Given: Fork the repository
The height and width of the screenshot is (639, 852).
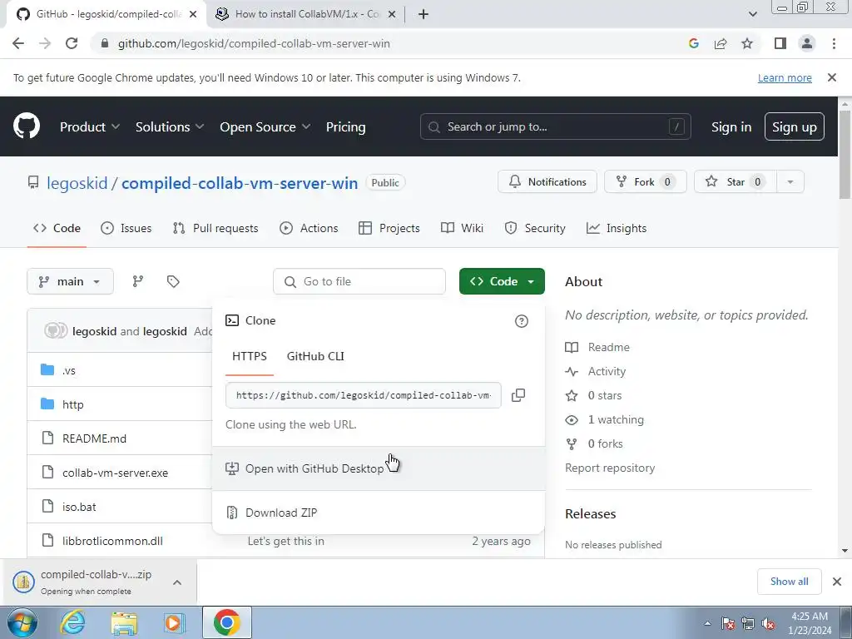Looking at the screenshot, I should click(645, 182).
